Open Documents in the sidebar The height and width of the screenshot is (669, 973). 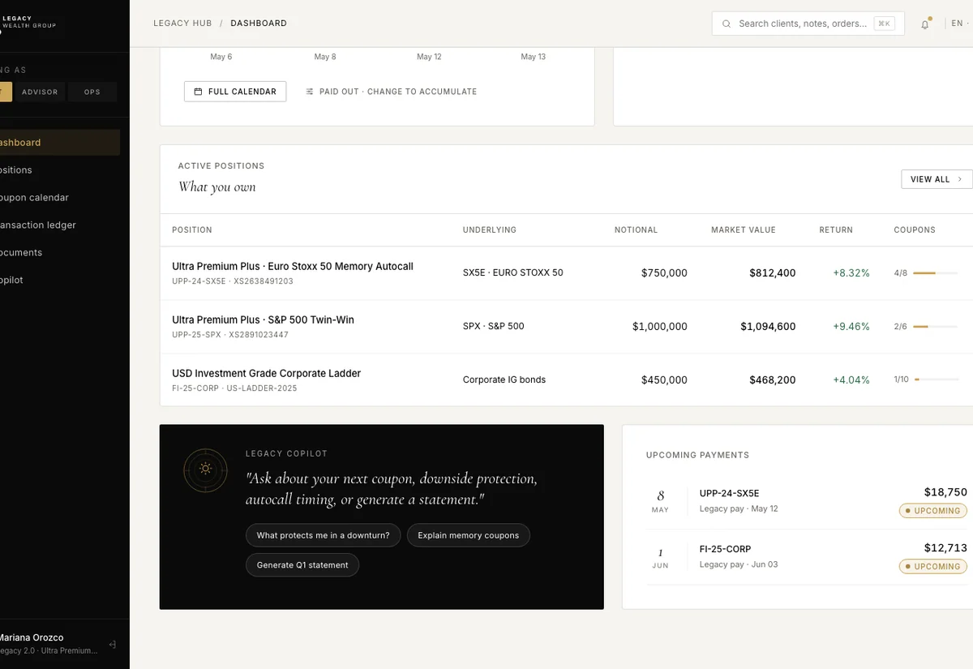coord(60,253)
